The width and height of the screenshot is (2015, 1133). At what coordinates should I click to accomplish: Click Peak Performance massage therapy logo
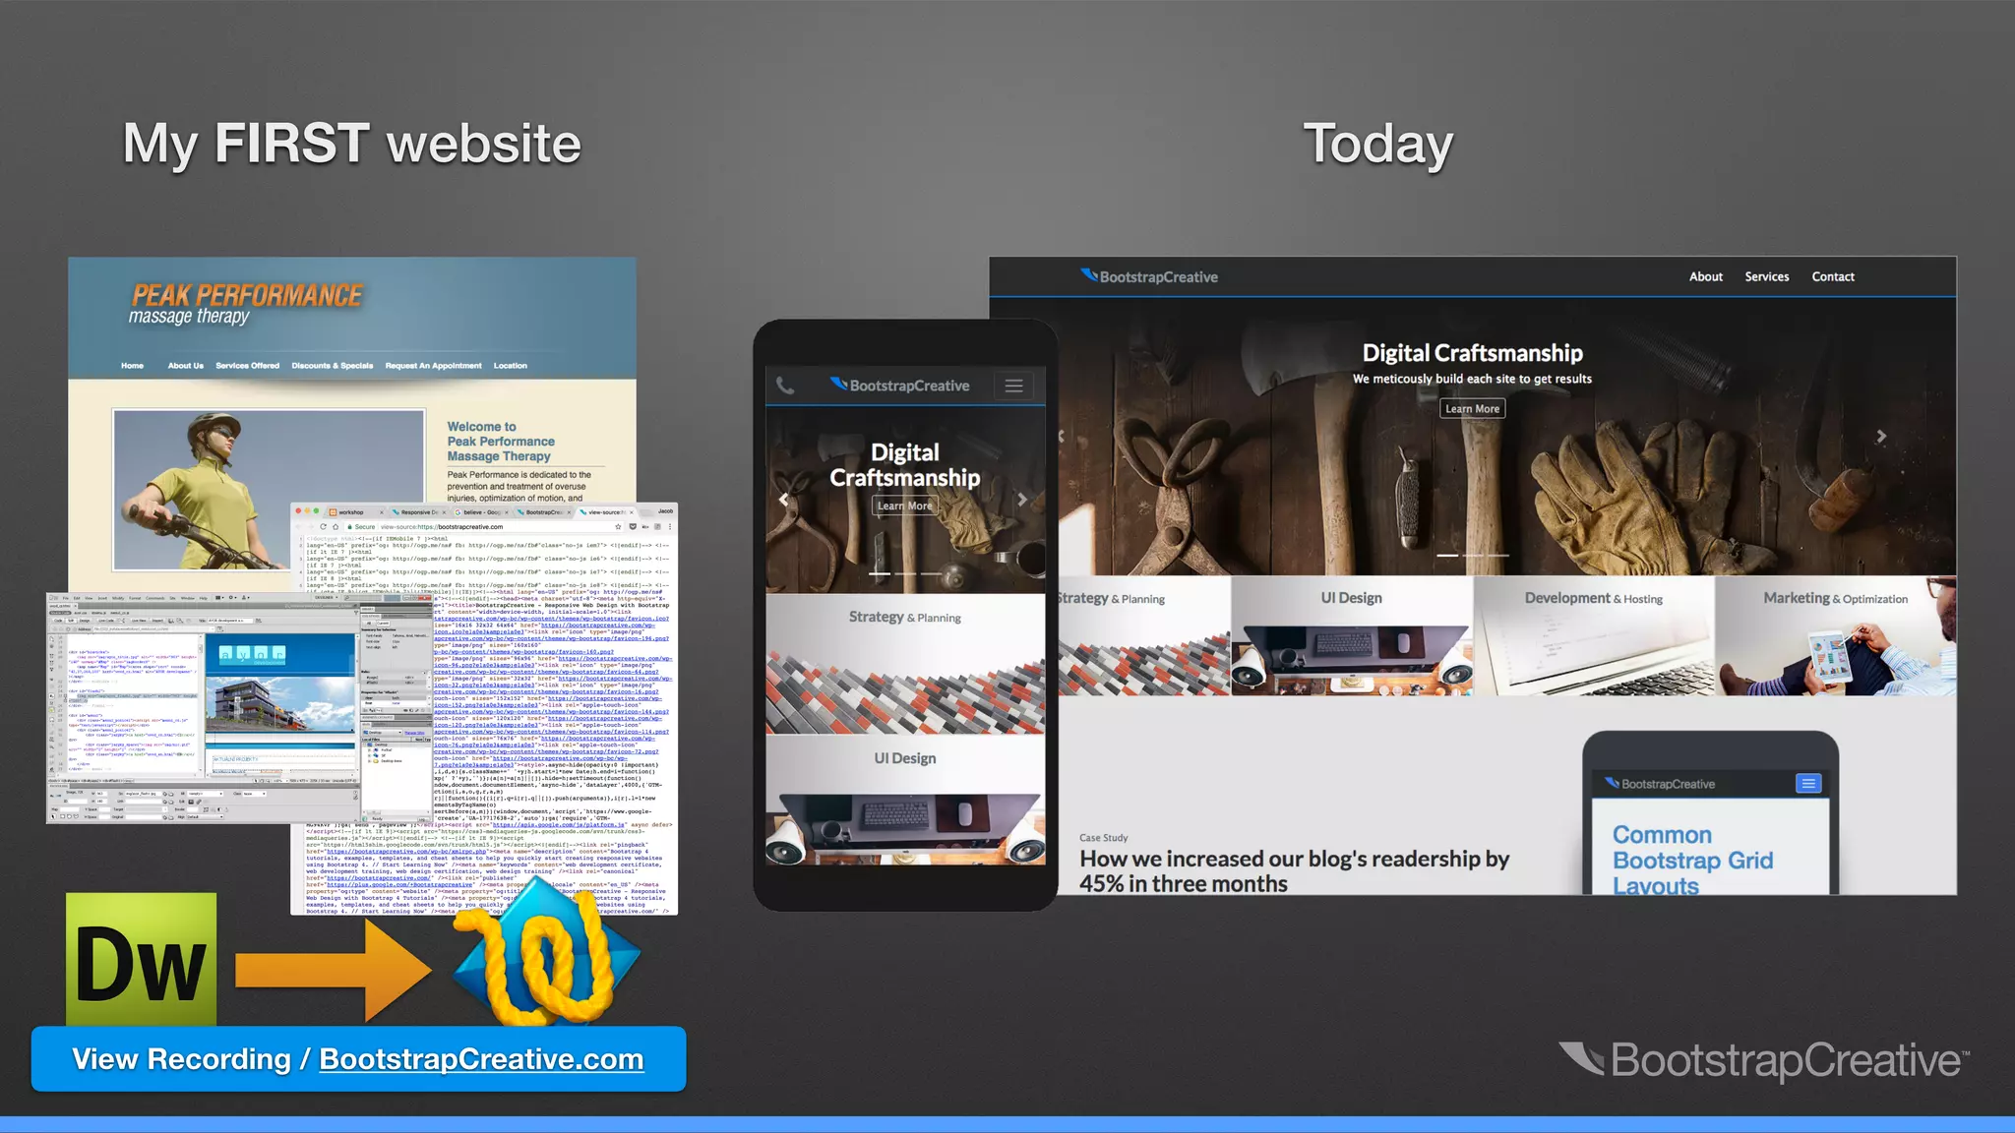tap(246, 303)
